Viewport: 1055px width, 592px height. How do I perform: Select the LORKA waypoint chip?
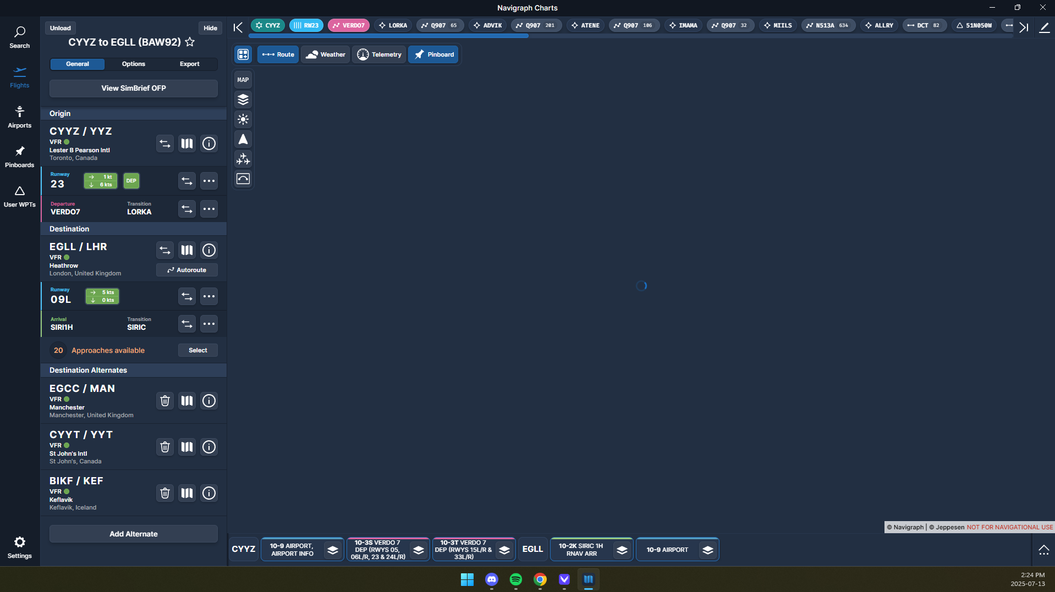tap(393, 25)
